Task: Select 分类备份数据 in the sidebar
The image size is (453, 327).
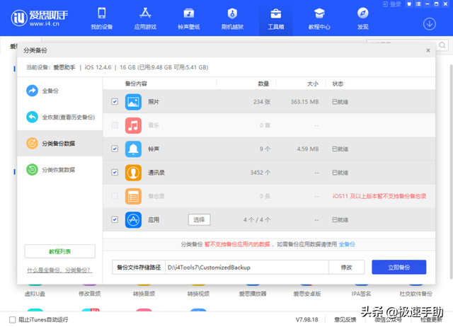Action: tap(59, 143)
